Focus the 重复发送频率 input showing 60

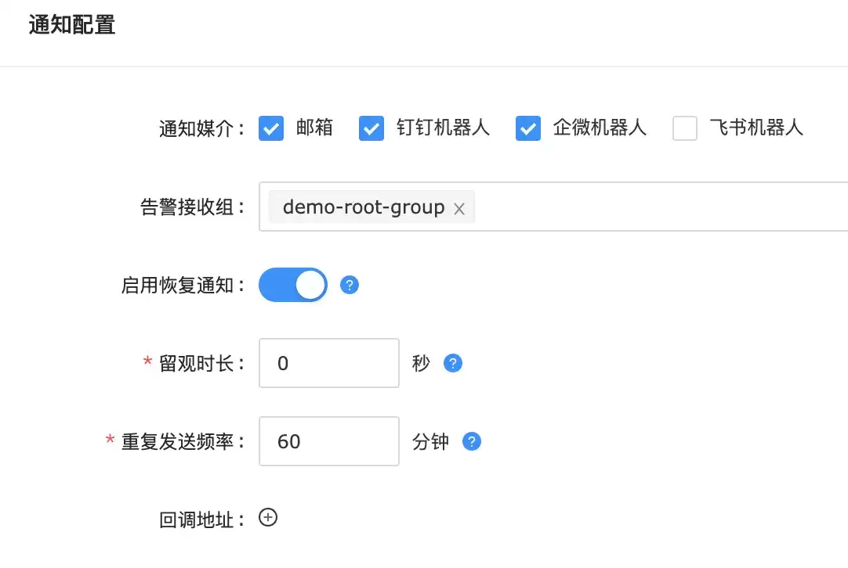(329, 441)
